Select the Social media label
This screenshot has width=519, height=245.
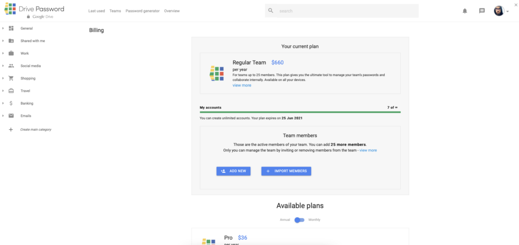click(x=31, y=66)
